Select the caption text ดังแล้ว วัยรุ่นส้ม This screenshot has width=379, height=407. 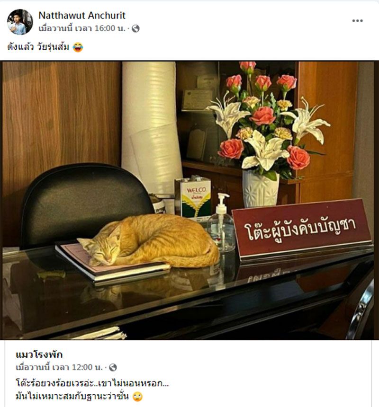38,47
